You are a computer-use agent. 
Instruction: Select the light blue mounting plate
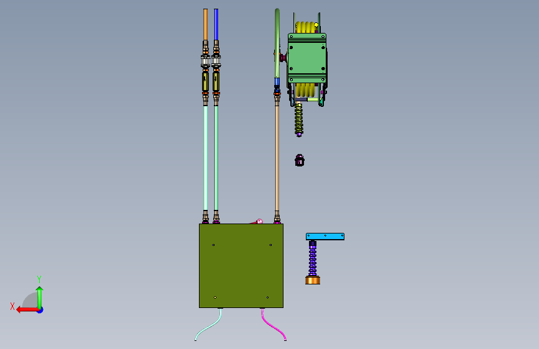coord(325,237)
